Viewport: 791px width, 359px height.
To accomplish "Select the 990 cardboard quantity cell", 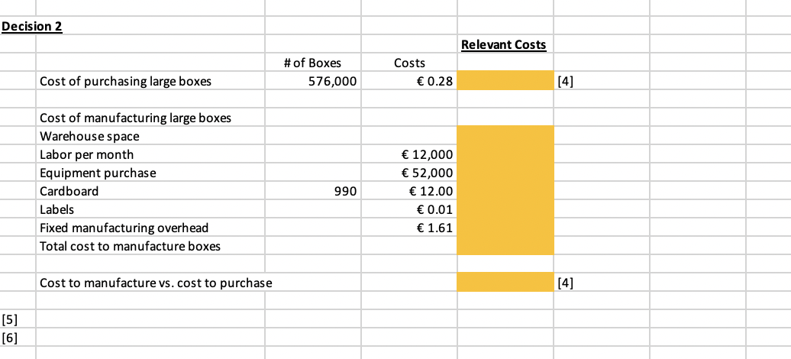I will (312, 191).
